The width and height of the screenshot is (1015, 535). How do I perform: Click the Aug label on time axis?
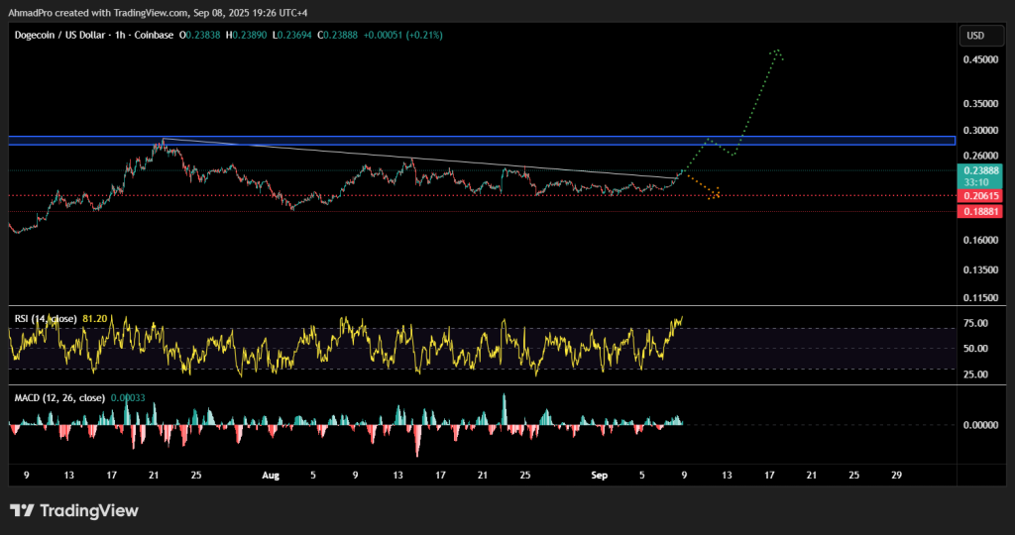point(271,476)
